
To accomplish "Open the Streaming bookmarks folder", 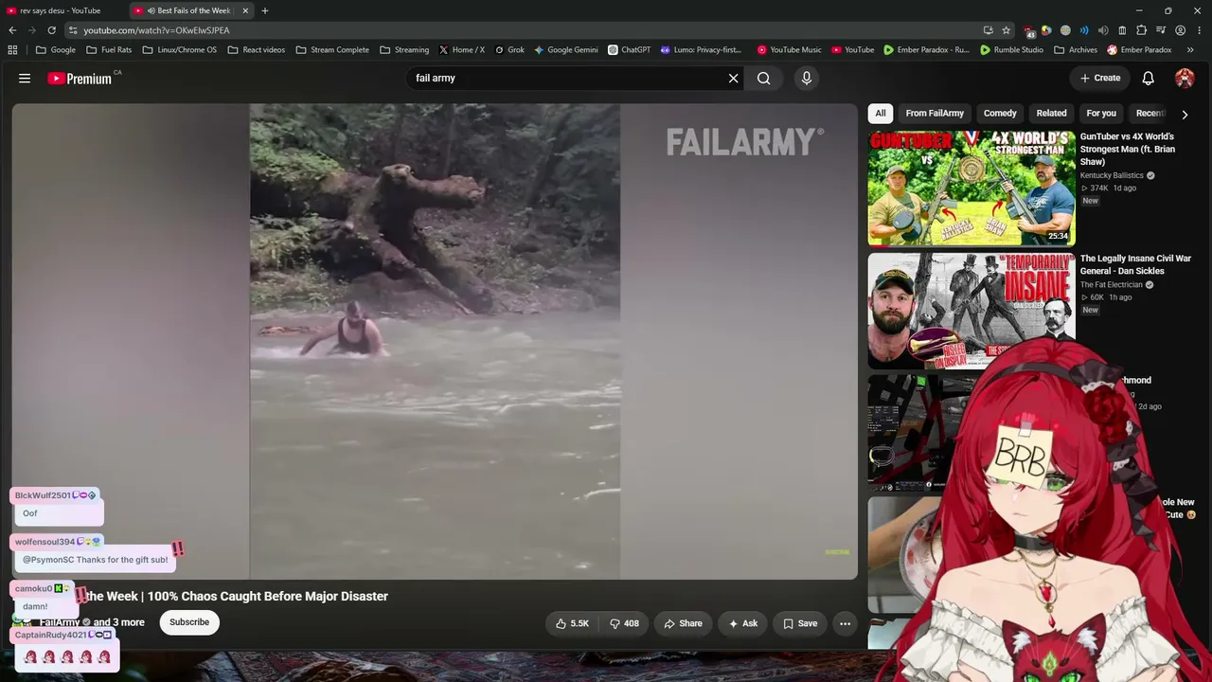I will pos(404,50).
